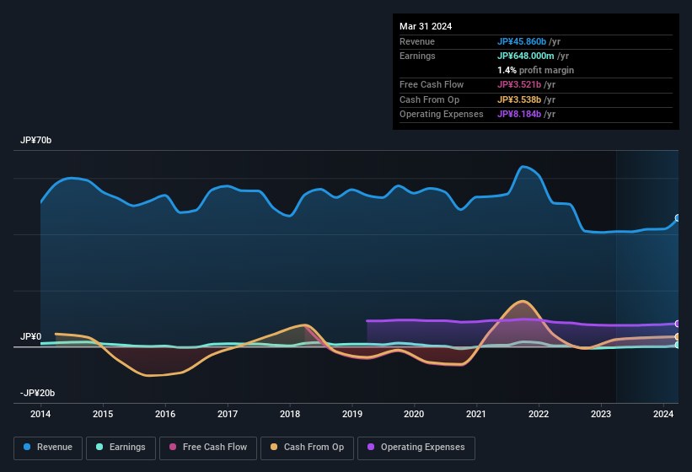The width and height of the screenshot is (692, 472).
Task: Select the 2023 x-axis label
Action: tap(601, 414)
